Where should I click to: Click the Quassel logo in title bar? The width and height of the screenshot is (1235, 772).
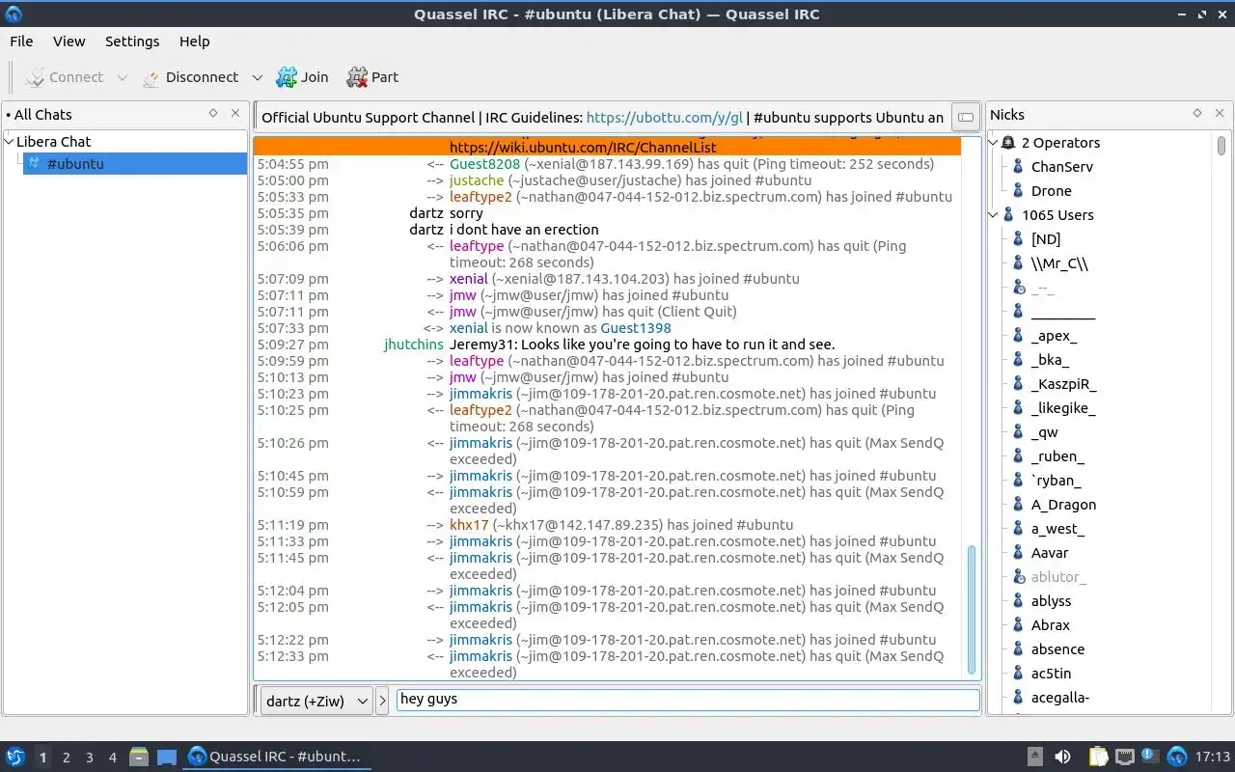coord(14,14)
